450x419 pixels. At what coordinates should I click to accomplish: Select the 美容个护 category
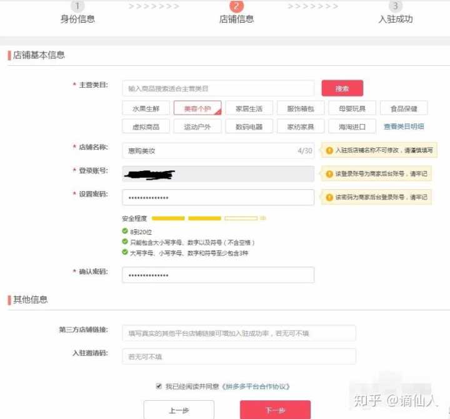click(197, 108)
